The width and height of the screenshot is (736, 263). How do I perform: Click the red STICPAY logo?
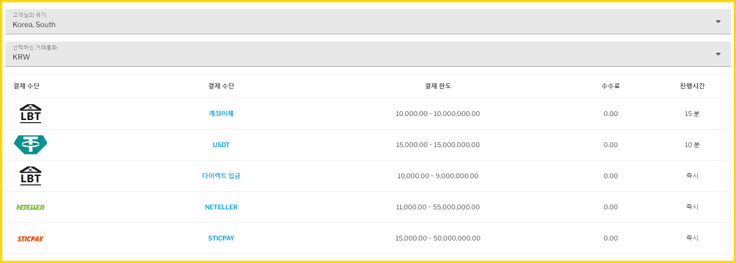tap(31, 239)
